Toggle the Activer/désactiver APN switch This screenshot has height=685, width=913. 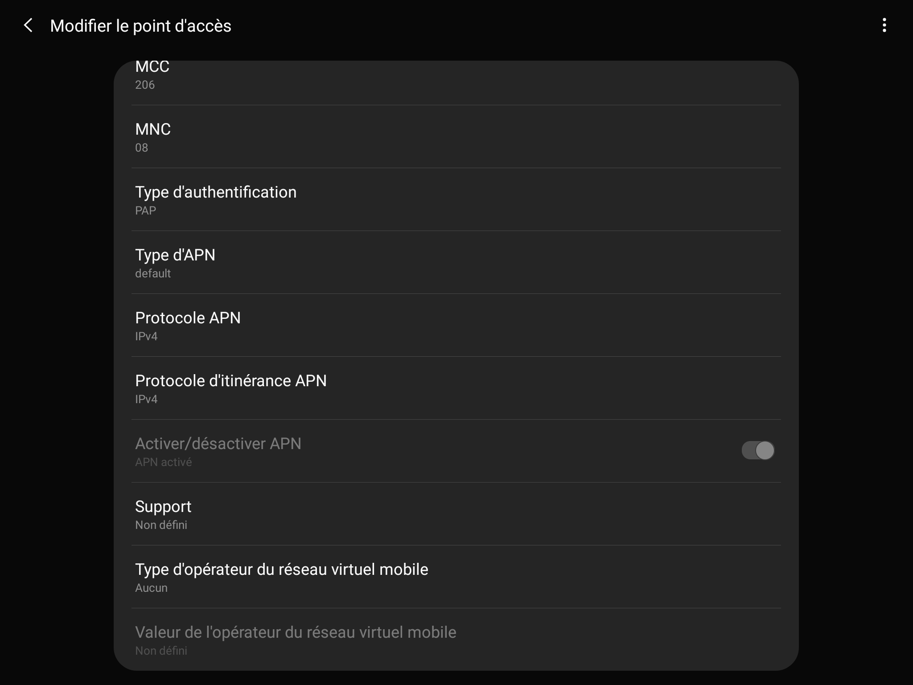click(757, 450)
